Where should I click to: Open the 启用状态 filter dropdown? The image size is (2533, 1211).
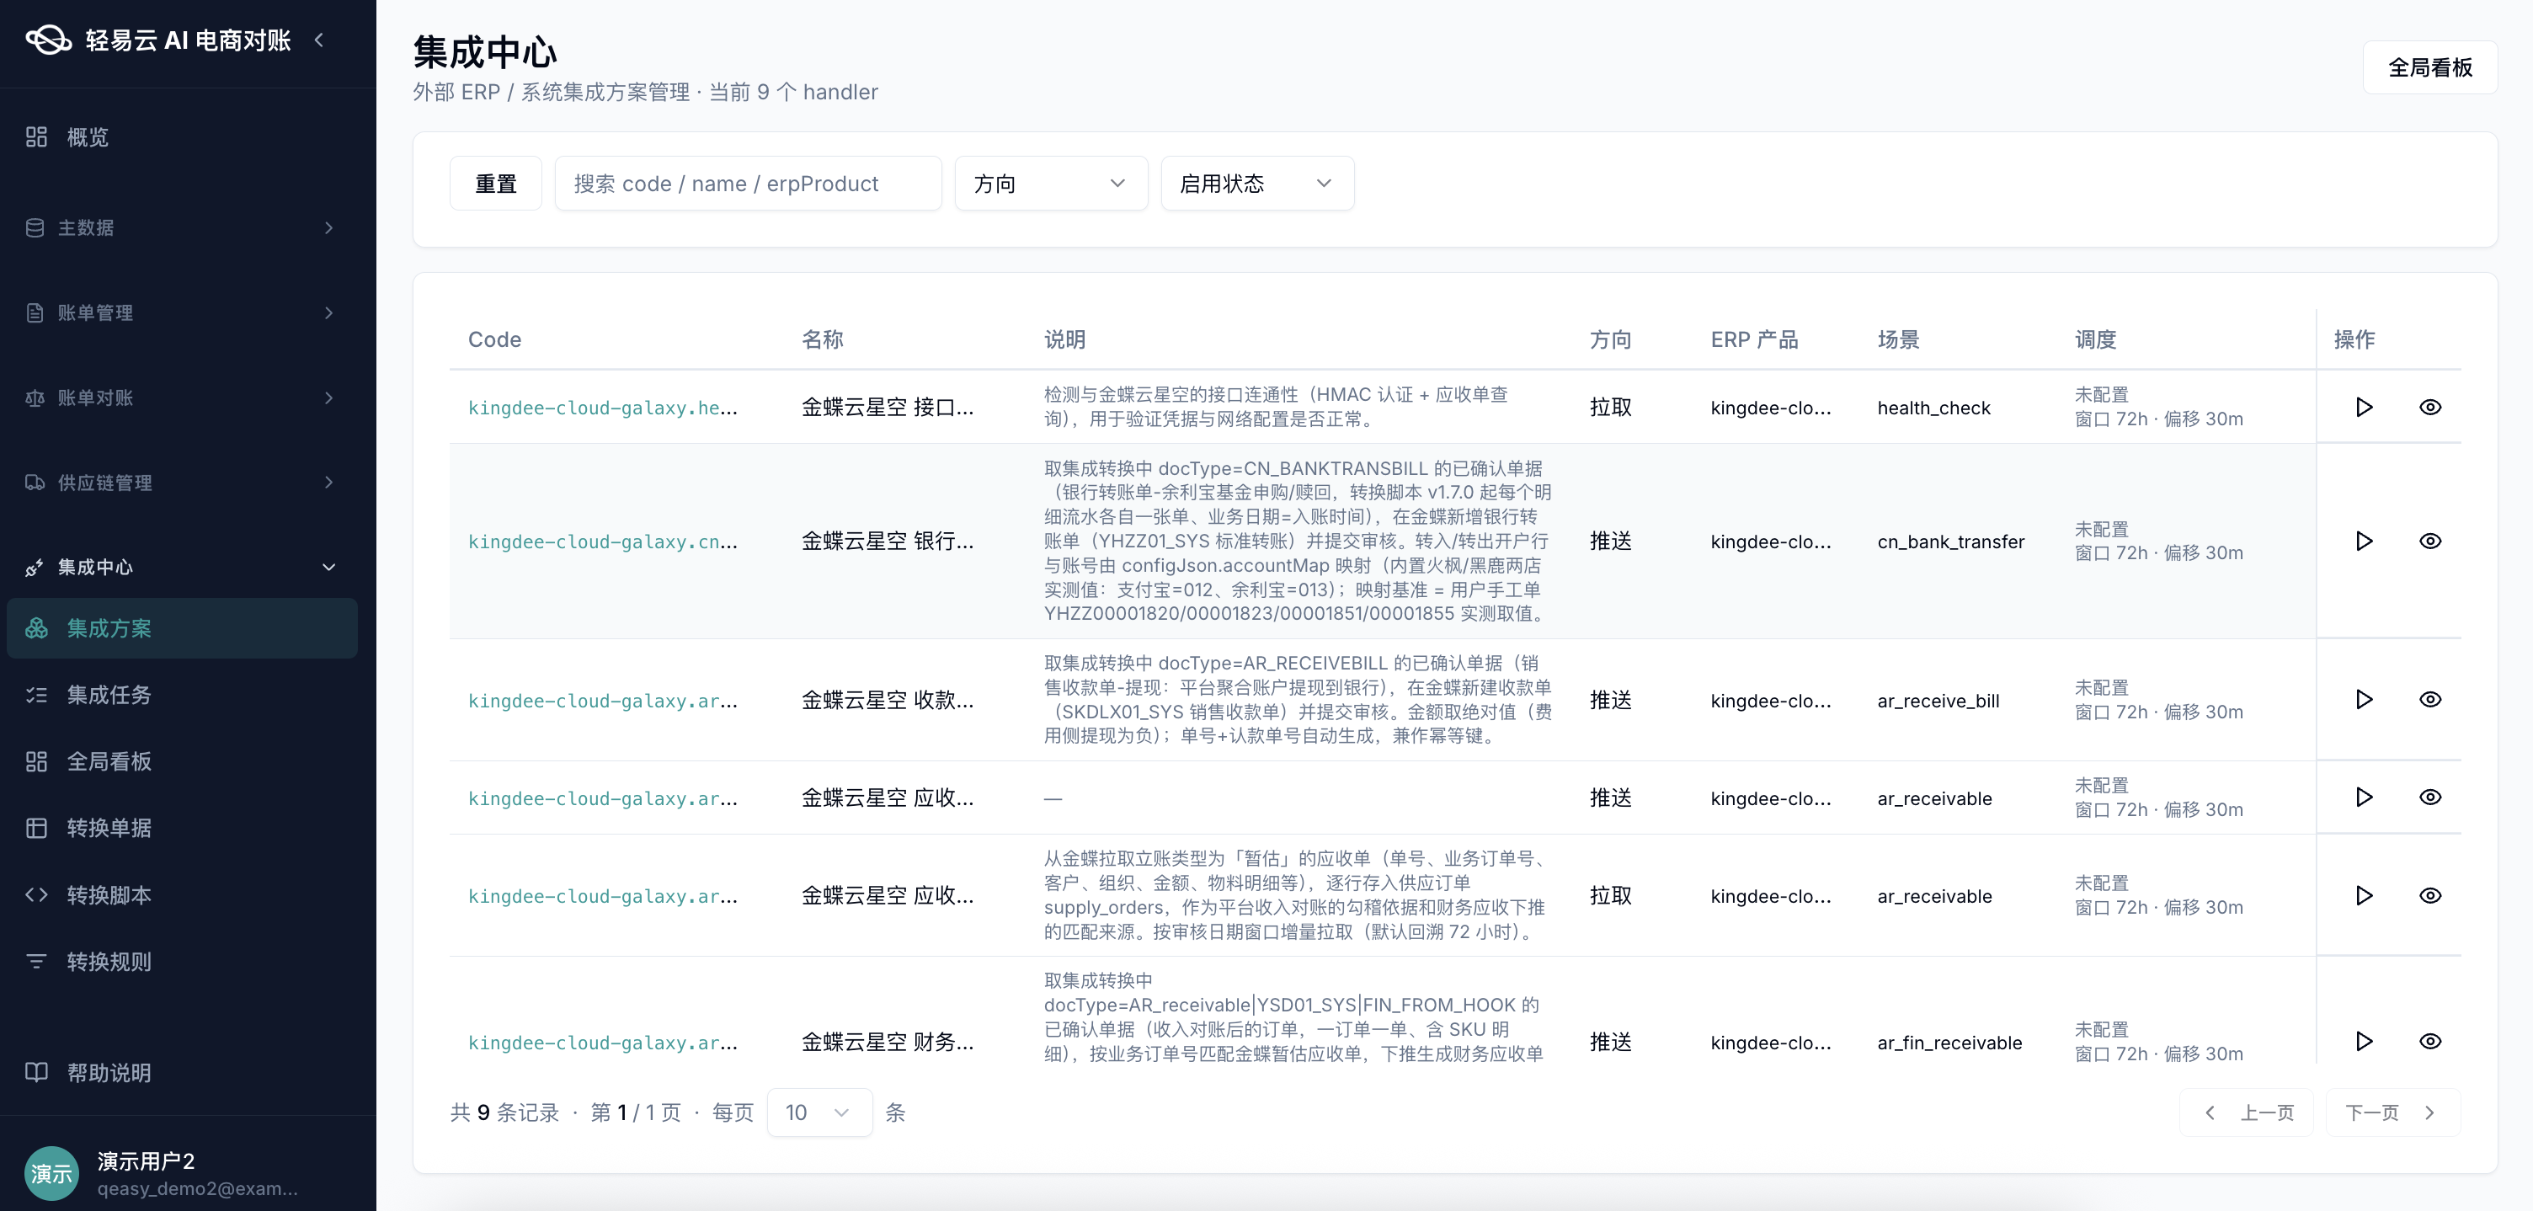pos(1256,183)
